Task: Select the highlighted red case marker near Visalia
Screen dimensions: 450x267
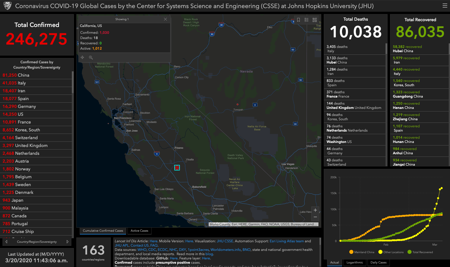Action: pyautogui.click(x=177, y=168)
